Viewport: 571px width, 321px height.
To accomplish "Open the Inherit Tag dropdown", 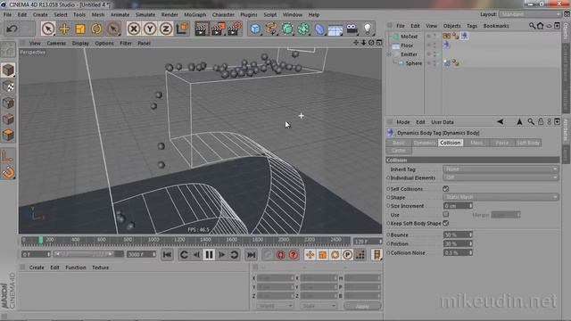I will pyautogui.click(x=501, y=169).
